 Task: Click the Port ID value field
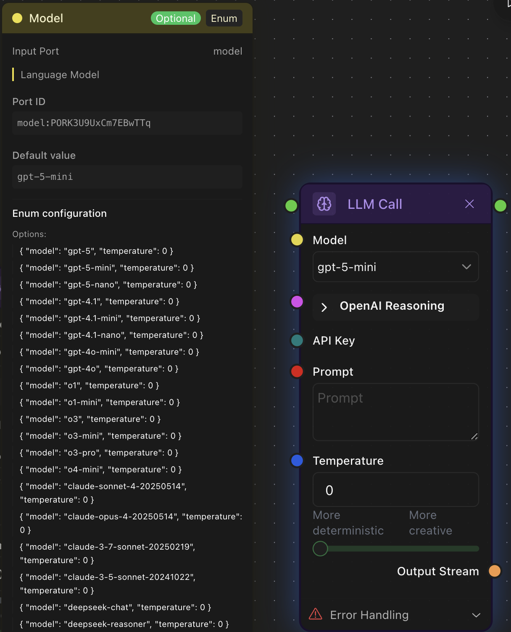click(x=127, y=123)
